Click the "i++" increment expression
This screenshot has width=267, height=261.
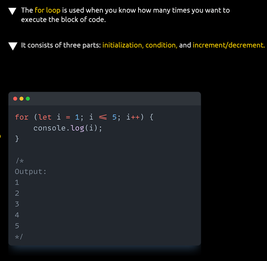click(x=133, y=117)
